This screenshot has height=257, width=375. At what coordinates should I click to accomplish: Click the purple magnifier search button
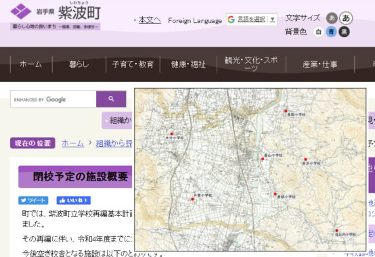(x=111, y=99)
